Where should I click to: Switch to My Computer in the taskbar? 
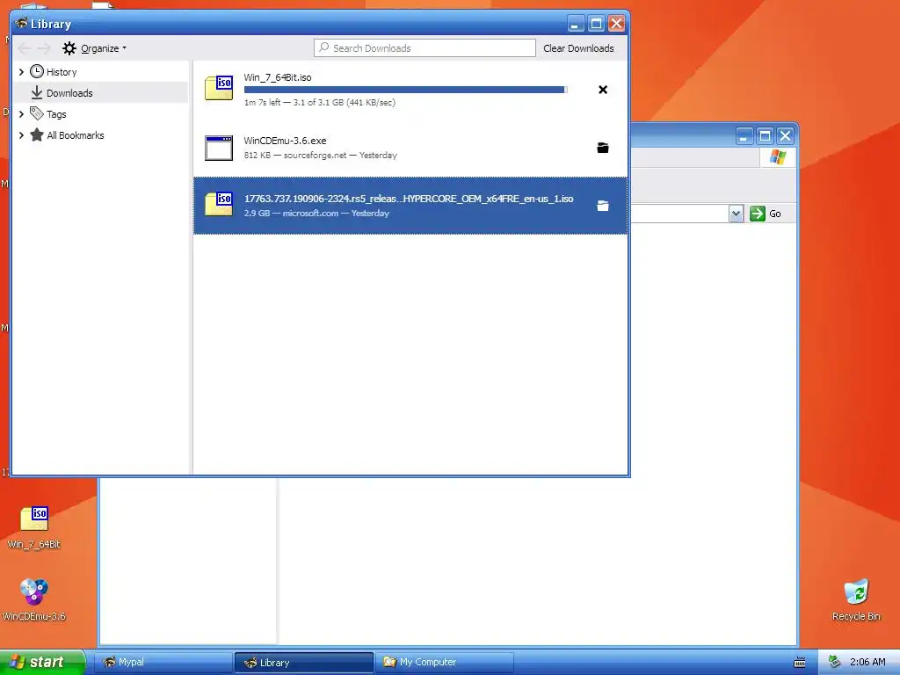pyautogui.click(x=444, y=663)
